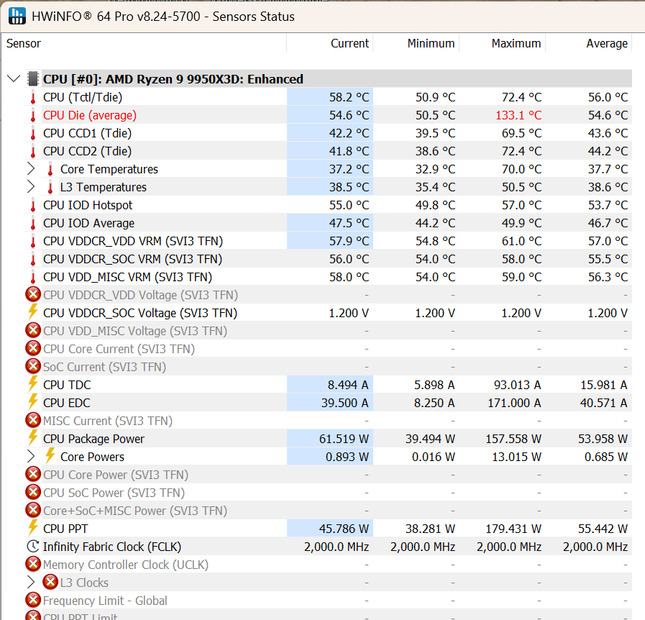
Task: Click the thermometer icon beside CPU (Tctl/Tdie)
Action: tap(32, 97)
